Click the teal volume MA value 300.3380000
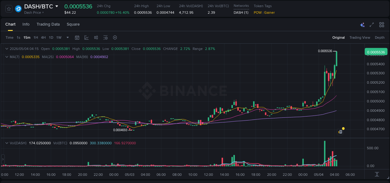The width and height of the screenshot is (390, 183). [x=101, y=143]
